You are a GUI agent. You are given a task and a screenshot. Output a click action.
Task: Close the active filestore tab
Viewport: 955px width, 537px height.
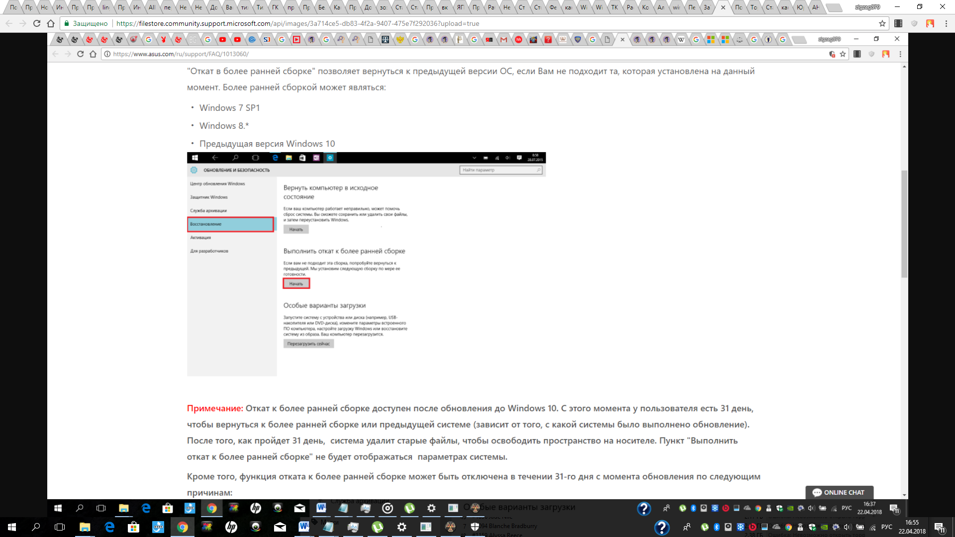(723, 7)
